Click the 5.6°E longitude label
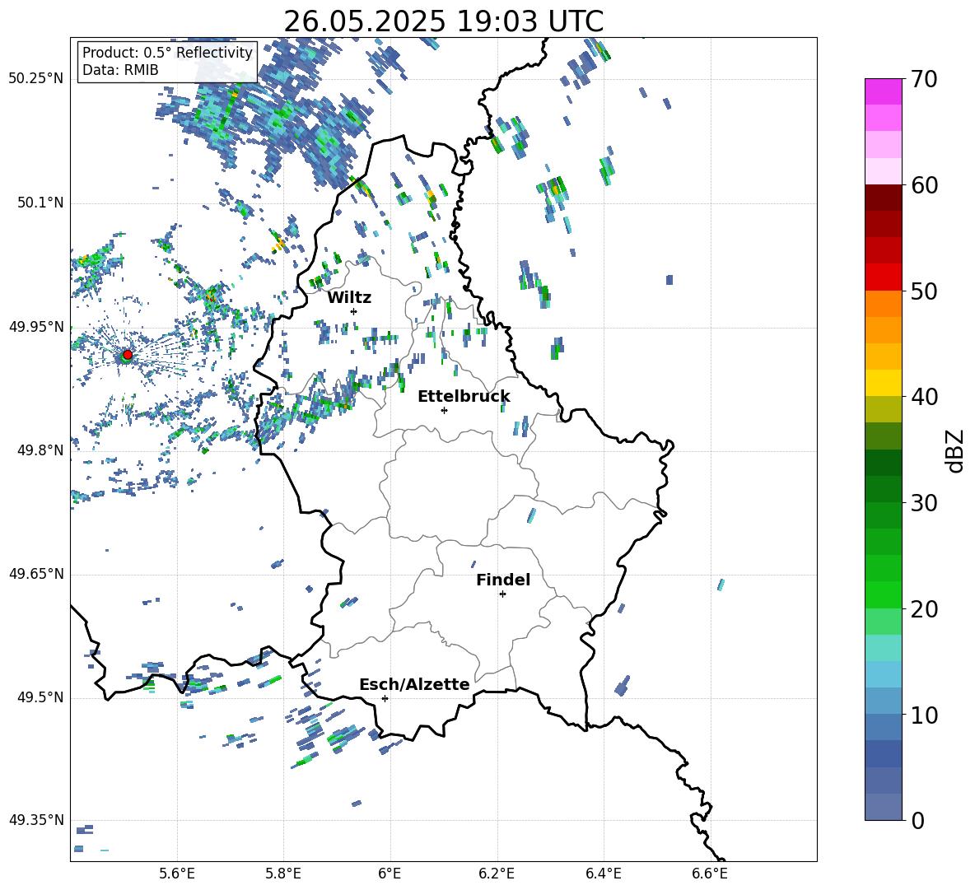Screen dimensions: 975x890 (x=177, y=874)
